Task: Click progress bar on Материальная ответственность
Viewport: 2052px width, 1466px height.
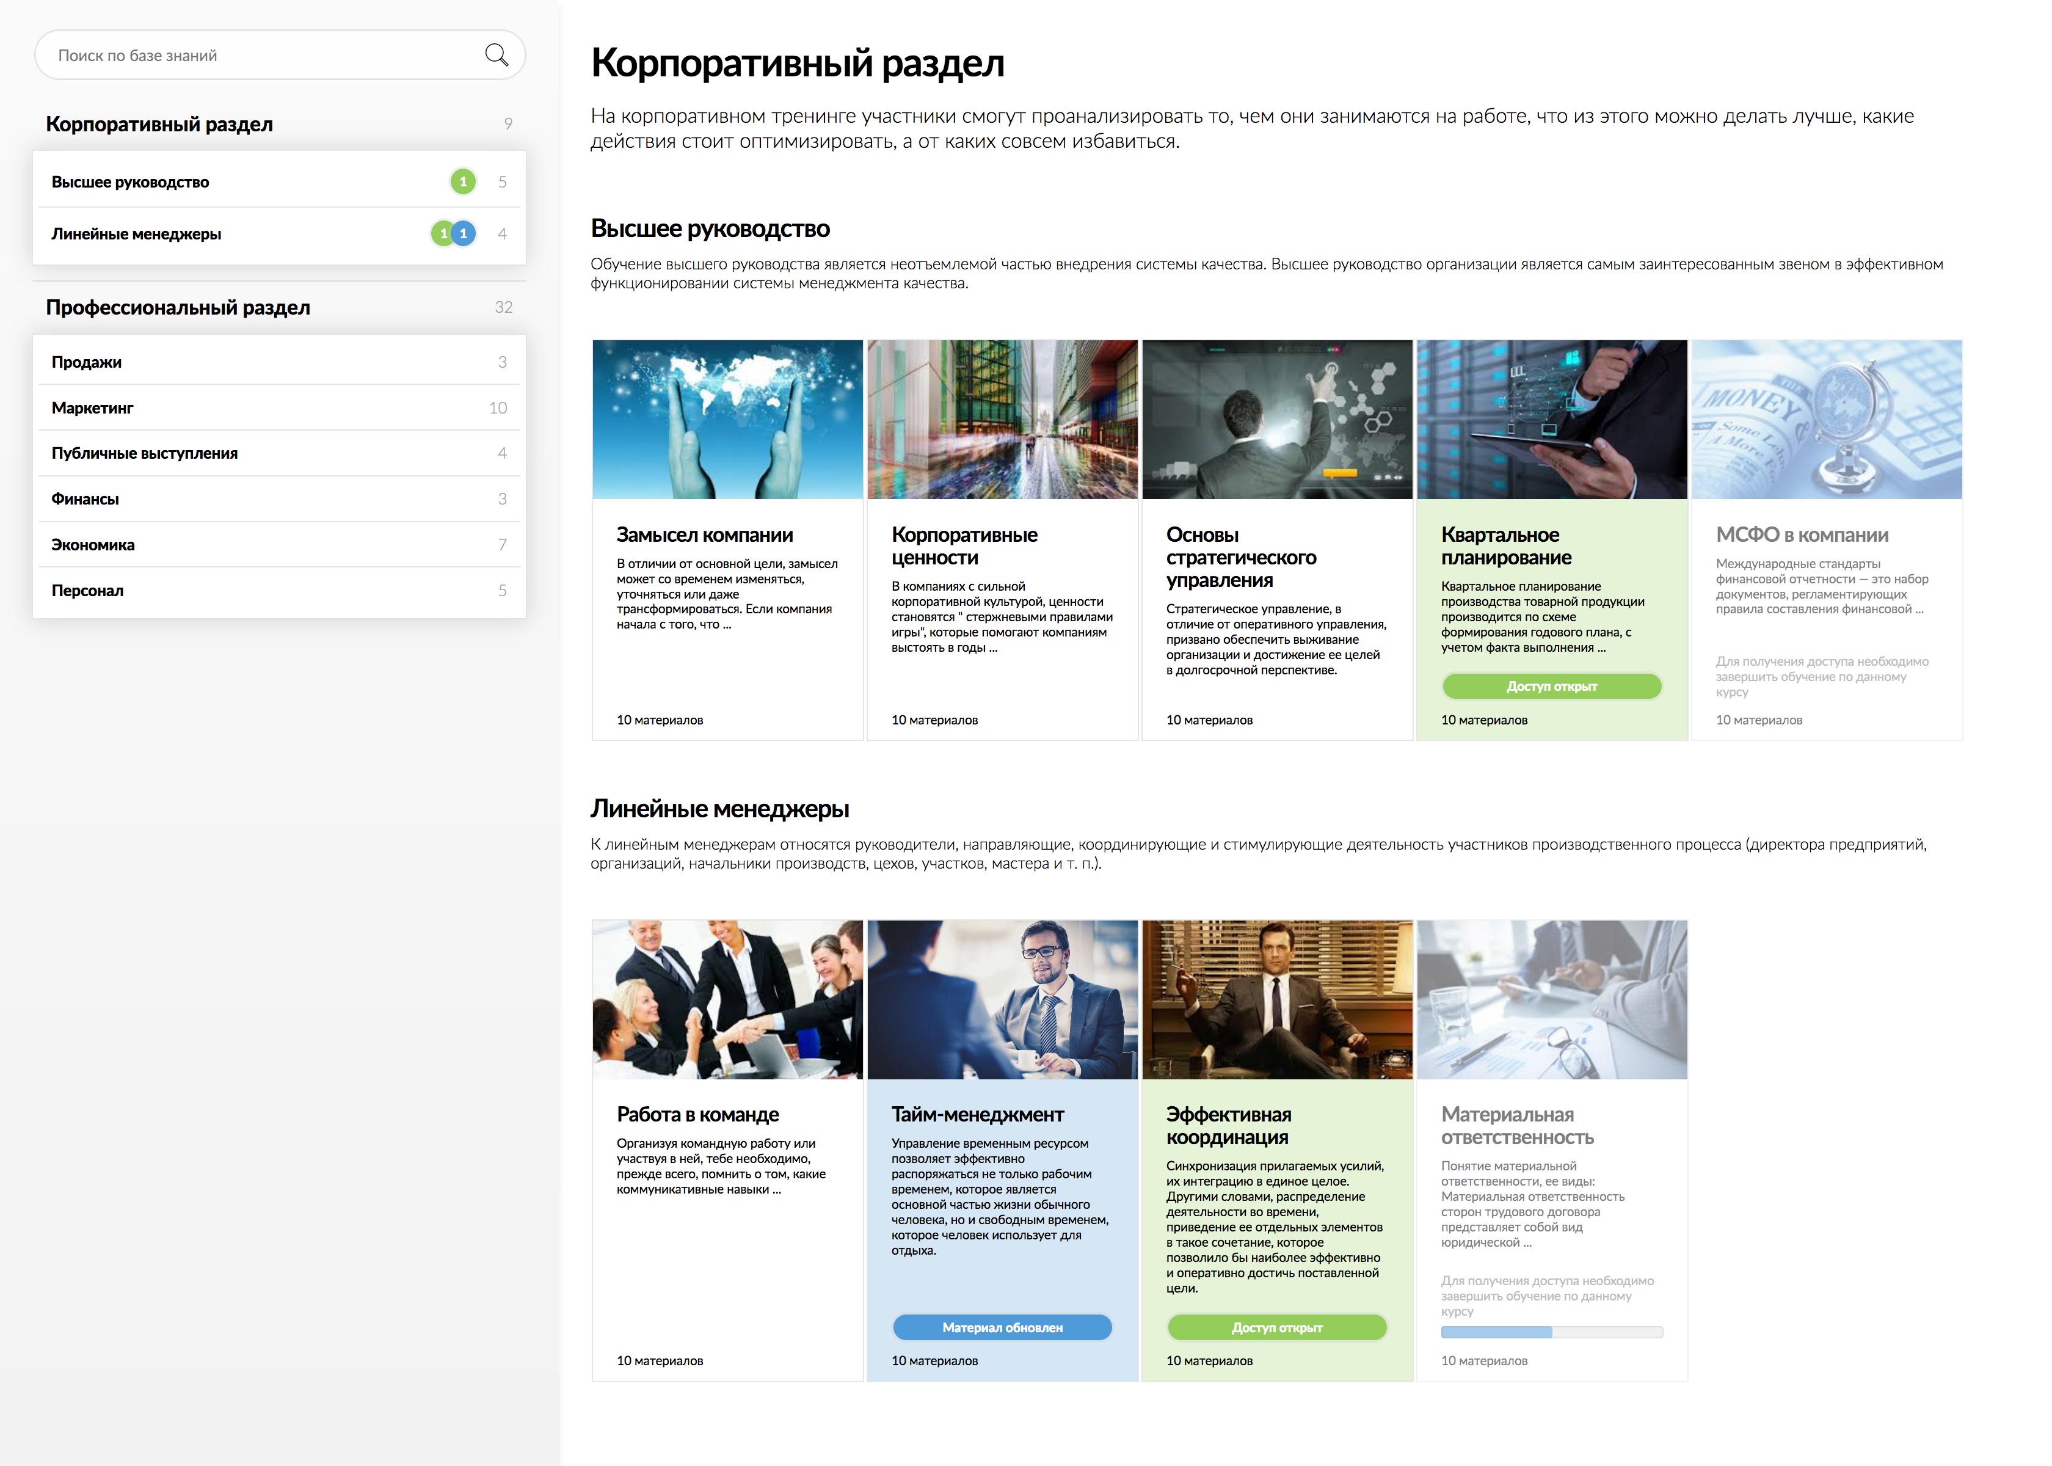Action: coord(1551,1332)
